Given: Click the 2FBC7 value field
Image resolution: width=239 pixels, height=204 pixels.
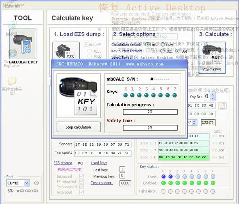Looking at the screenshot, I should [208, 123].
